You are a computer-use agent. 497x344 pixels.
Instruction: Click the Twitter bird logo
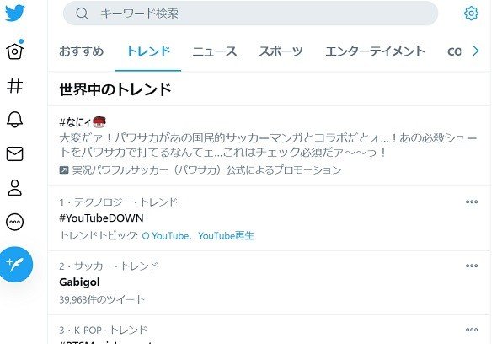(x=15, y=13)
